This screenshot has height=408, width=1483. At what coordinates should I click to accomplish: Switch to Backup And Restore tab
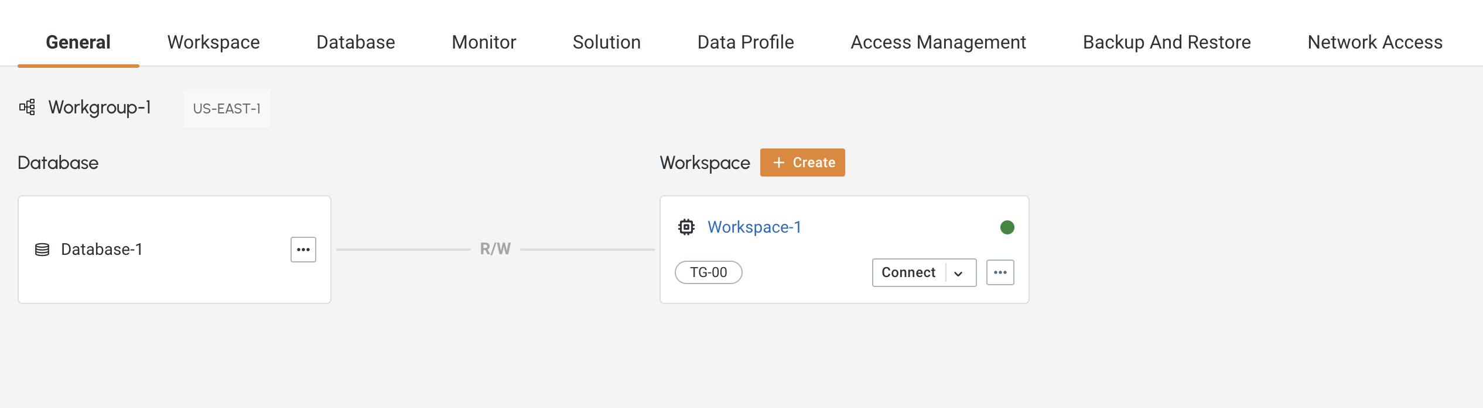click(x=1167, y=42)
